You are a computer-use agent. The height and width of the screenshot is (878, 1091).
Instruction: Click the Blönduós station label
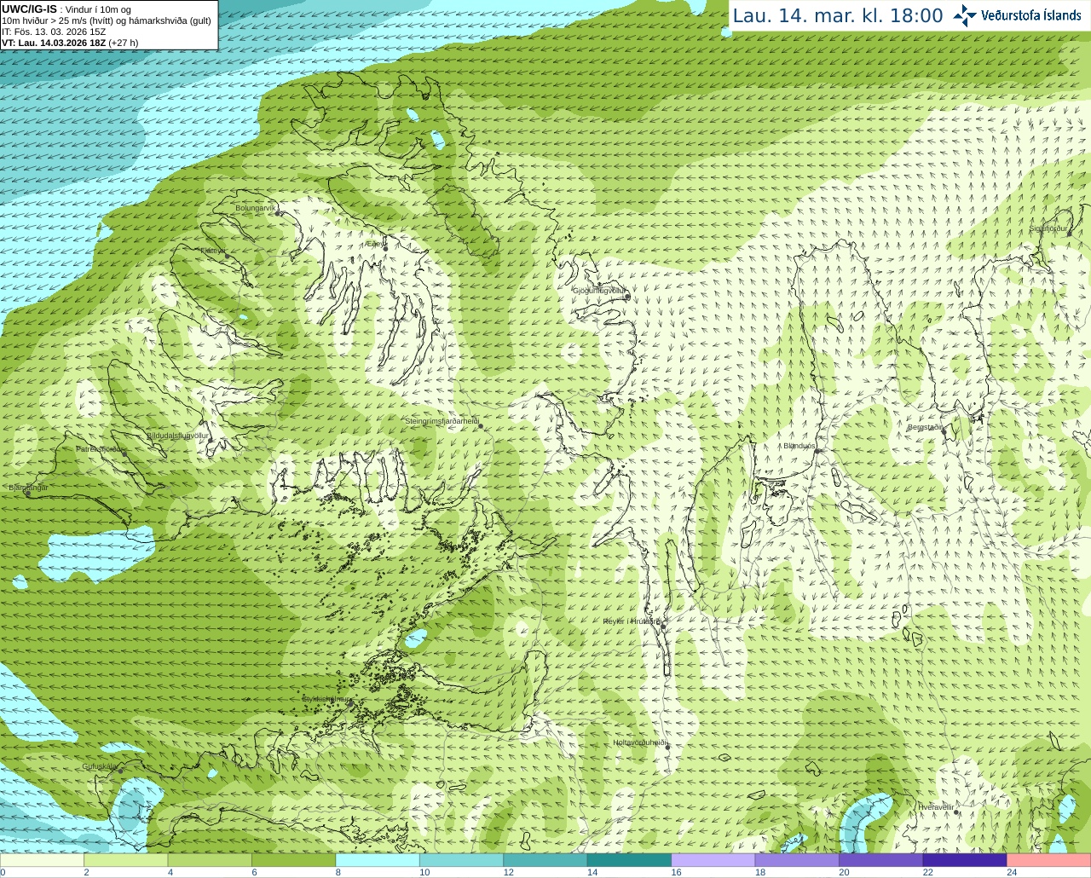[x=799, y=446]
